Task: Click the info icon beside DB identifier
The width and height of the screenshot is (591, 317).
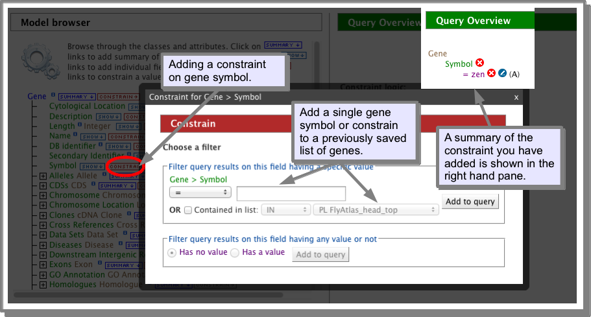Action: (101, 144)
